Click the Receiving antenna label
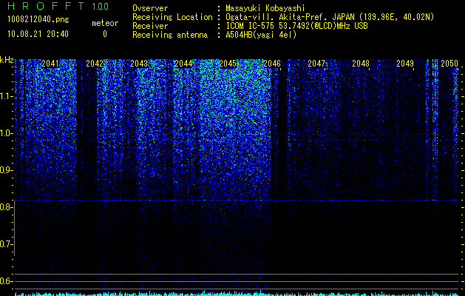 (170, 35)
